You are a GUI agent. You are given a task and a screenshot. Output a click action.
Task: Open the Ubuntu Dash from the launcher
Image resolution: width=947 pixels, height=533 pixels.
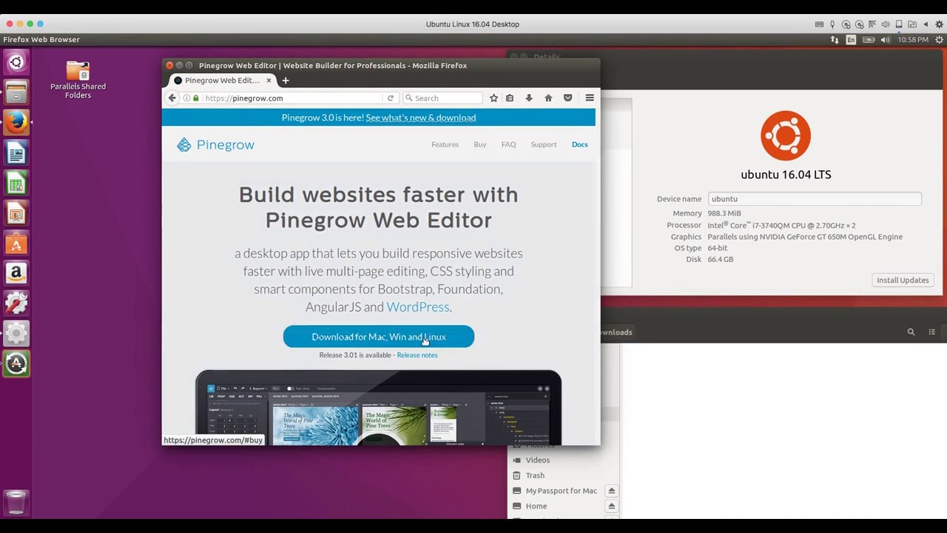click(16, 63)
